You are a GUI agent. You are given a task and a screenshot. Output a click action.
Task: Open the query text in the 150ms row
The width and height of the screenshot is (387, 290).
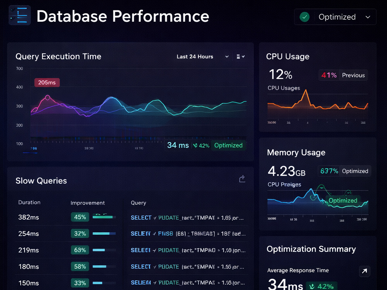187,283
